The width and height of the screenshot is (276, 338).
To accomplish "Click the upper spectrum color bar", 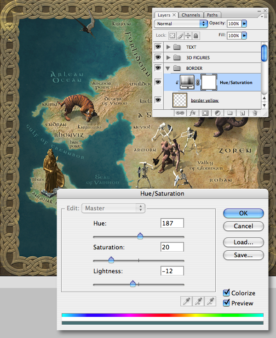I will click(x=162, y=315).
